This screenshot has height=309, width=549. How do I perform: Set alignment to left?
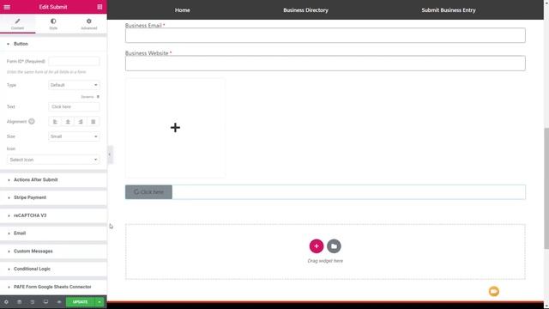pyautogui.click(x=55, y=122)
